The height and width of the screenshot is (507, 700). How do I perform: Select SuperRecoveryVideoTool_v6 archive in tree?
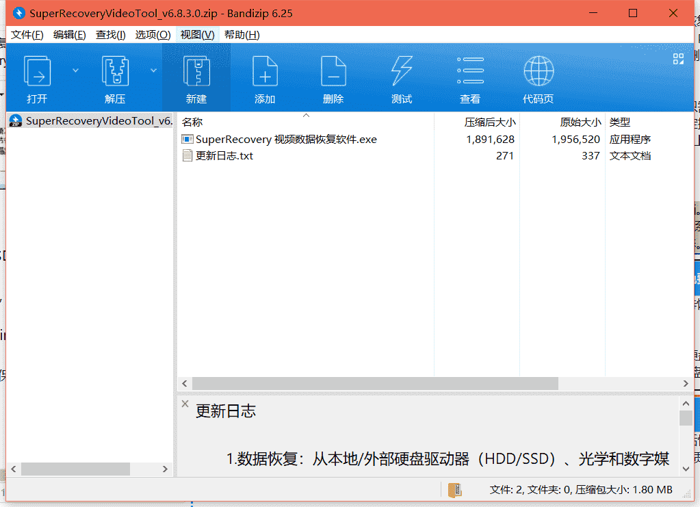point(90,121)
